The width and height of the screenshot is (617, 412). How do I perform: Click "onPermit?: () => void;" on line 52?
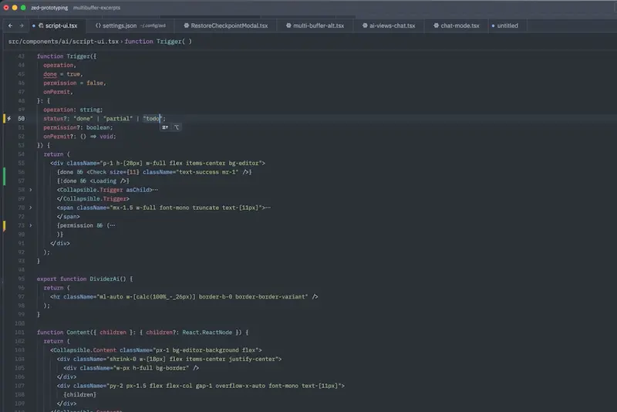click(x=80, y=136)
